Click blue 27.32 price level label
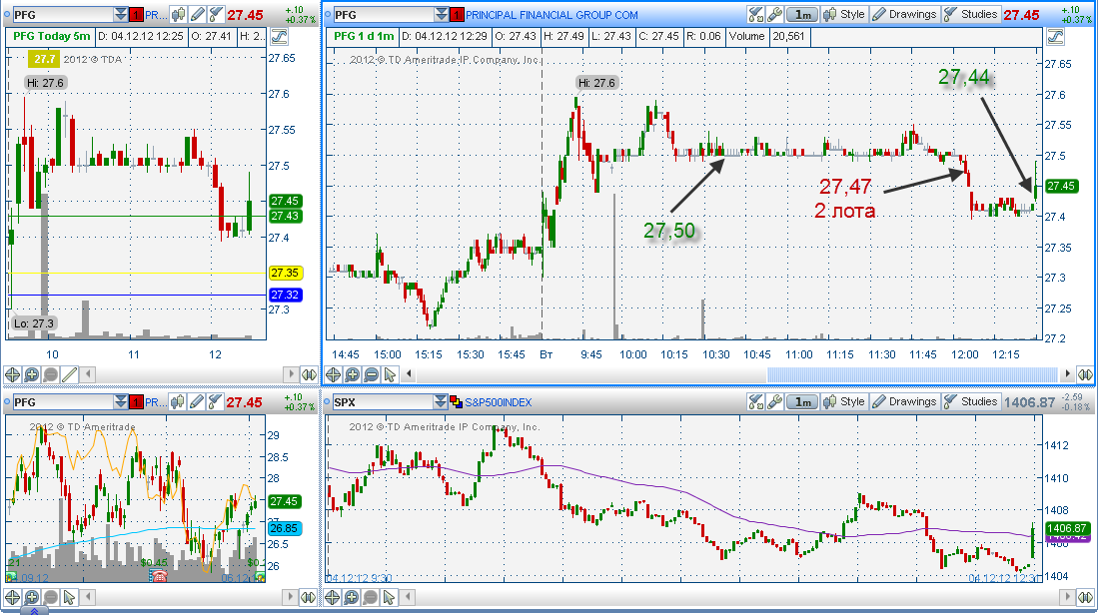The width and height of the screenshot is (1098, 615). 285,295
